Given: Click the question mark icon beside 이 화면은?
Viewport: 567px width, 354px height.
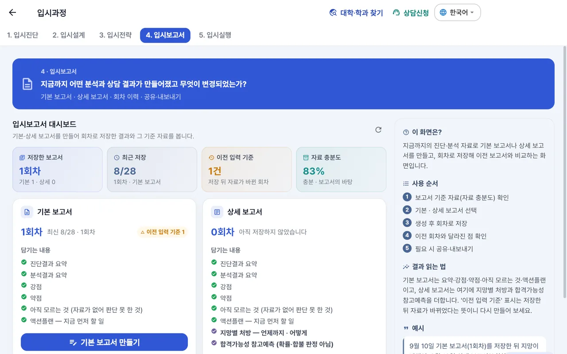Looking at the screenshot, I should click(406, 132).
